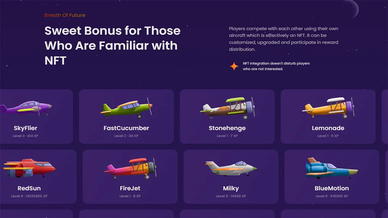Click the Milky Level 5 XP text

click(231, 196)
